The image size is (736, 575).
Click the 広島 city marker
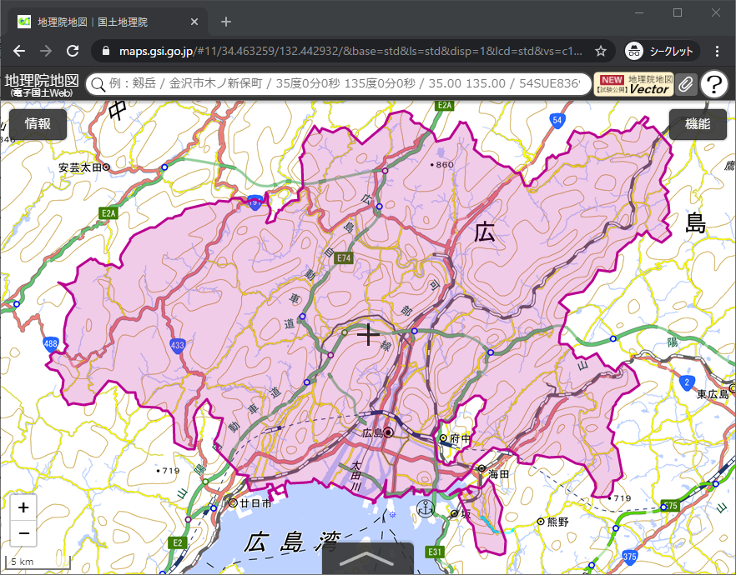click(x=388, y=432)
